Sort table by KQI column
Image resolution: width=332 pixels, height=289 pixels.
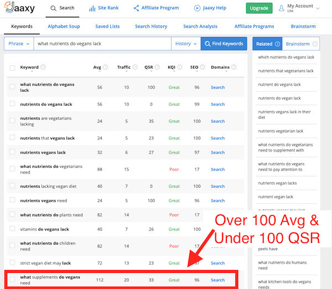click(x=172, y=67)
